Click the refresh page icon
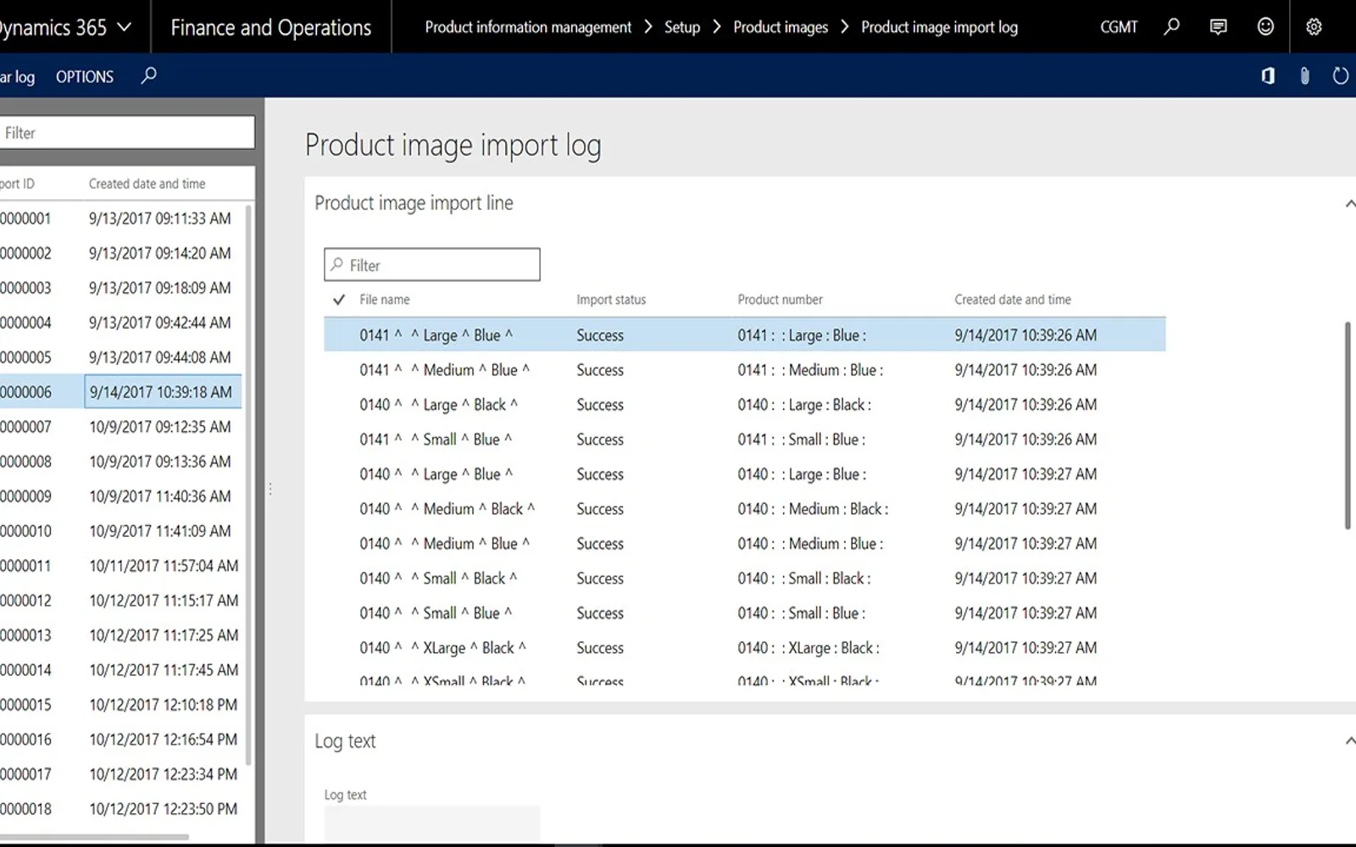Viewport: 1356px width, 847px height. [1341, 76]
